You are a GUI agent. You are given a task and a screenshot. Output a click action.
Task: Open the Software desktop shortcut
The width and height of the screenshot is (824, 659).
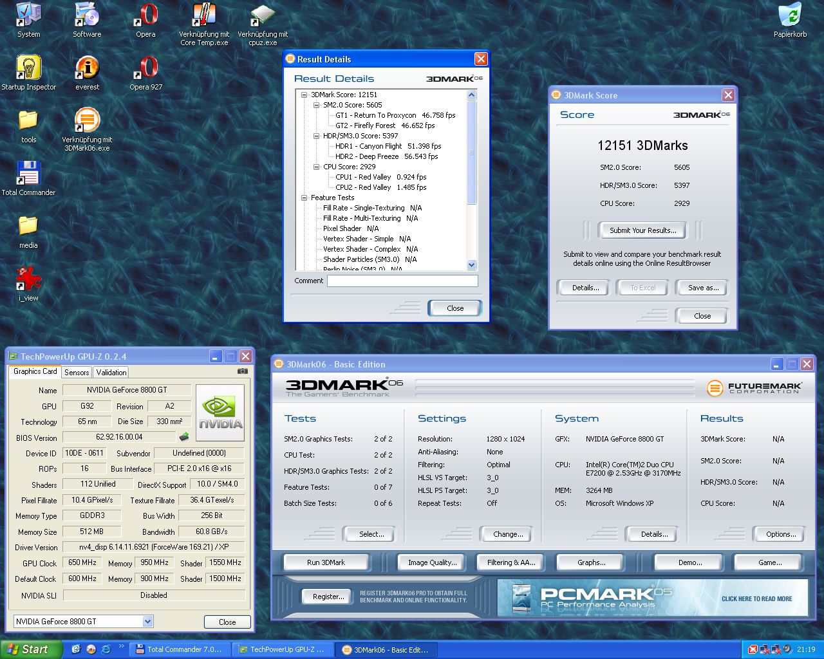[87, 21]
